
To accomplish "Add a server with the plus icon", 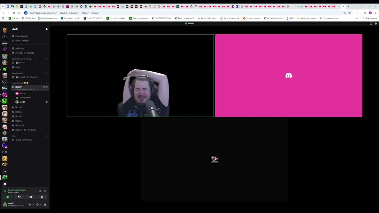I will pyautogui.click(x=5, y=184).
